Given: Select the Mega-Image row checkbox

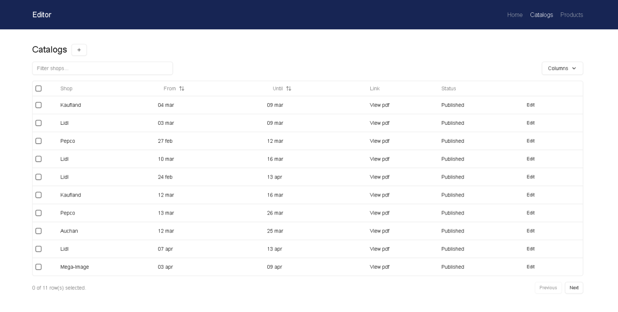Looking at the screenshot, I should pyautogui.click(x=39, y=267).
